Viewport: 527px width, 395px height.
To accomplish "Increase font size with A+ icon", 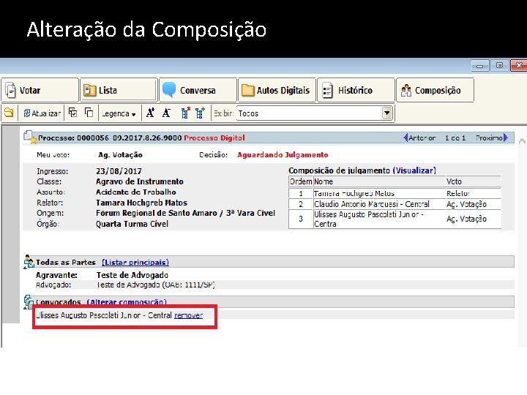I will (x=150, y=113).
